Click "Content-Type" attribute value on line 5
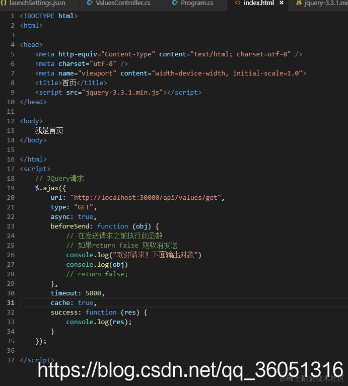Image resolution: width=348 pixels, height=386 pixels. tap(128, 54)
